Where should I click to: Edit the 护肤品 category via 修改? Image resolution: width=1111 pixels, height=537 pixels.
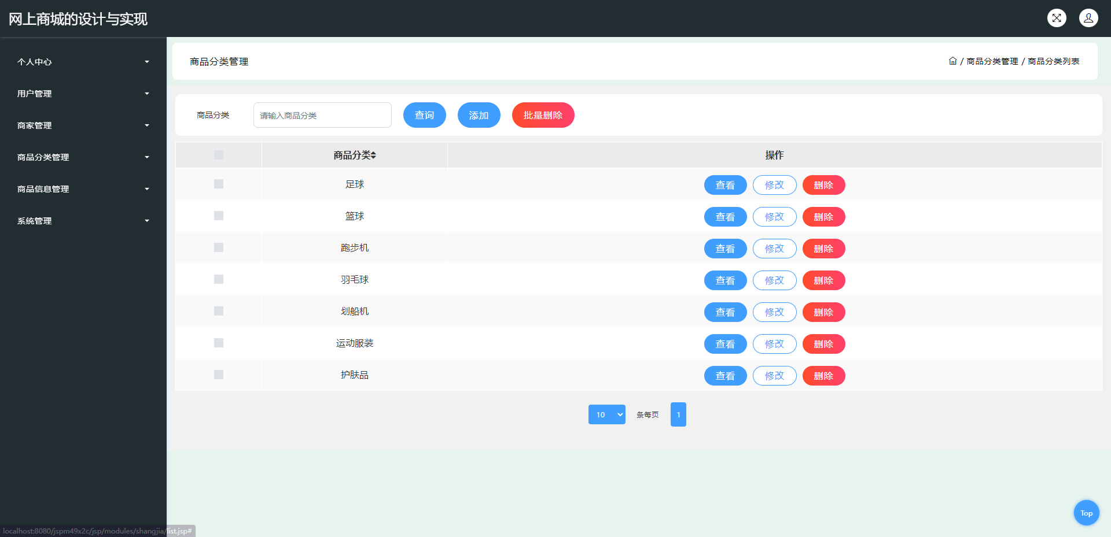(x=775, y=376)
